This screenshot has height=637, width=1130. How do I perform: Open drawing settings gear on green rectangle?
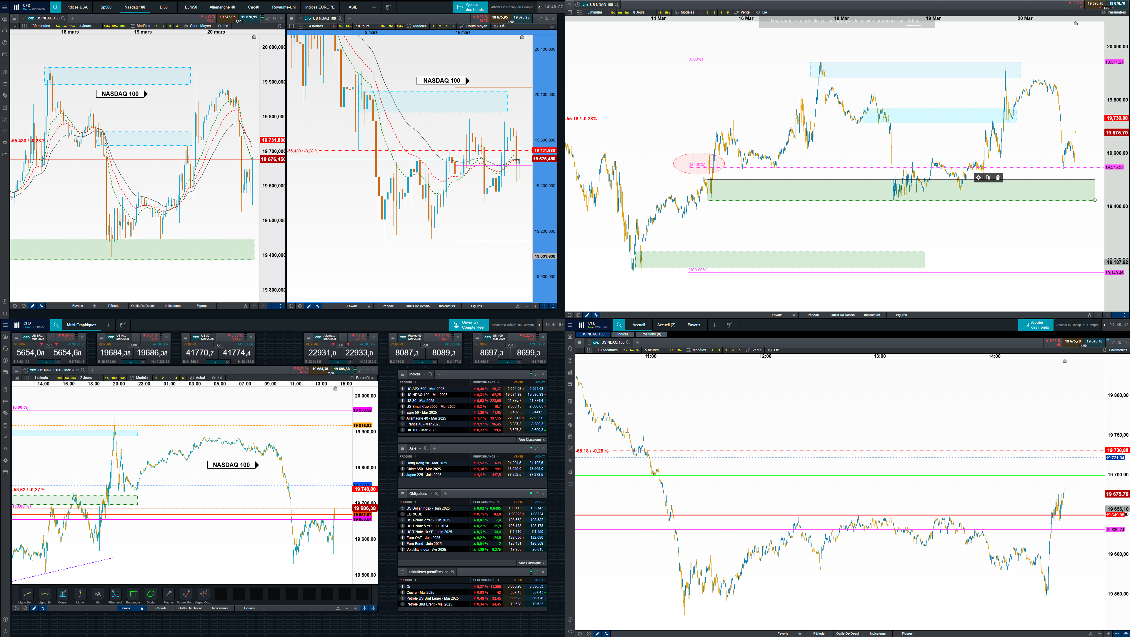[978, 178]
